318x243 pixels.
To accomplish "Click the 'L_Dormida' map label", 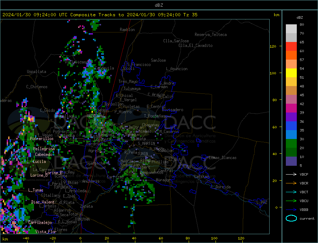I will (x=221, y=187).
